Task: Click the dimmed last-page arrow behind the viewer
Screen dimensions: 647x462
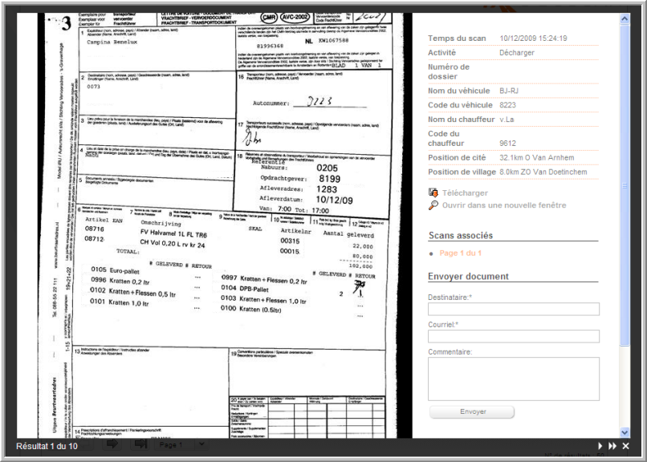Action: point(140,444)
